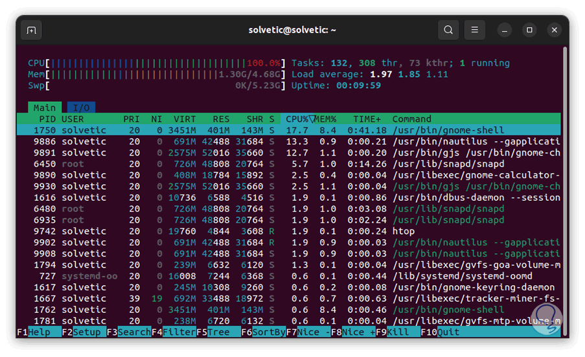585x357 pixels.
Task: Click the CPU usage meter bar
Action: [x=157, y=63]
